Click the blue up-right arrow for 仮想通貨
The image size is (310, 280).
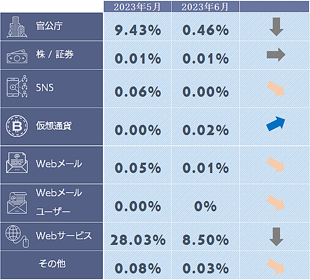point(276,125)
